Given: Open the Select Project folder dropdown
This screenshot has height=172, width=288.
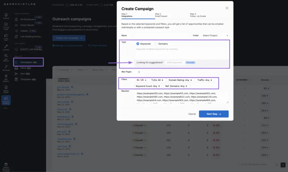Looking at the screenshot, I should [215, 36].
